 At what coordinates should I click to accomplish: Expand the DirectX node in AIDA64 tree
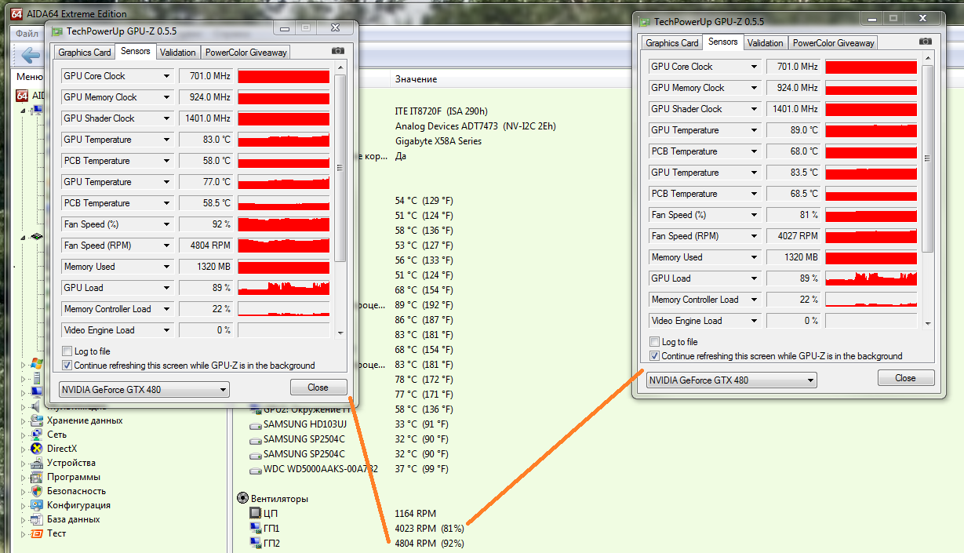[x=23, y=449]
